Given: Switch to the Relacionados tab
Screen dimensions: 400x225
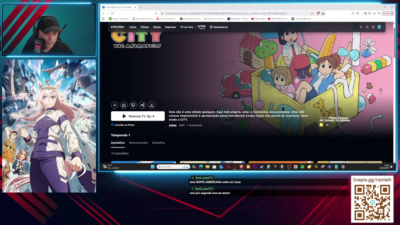Looking at the screenshot, I should click(x=138, y=143).
